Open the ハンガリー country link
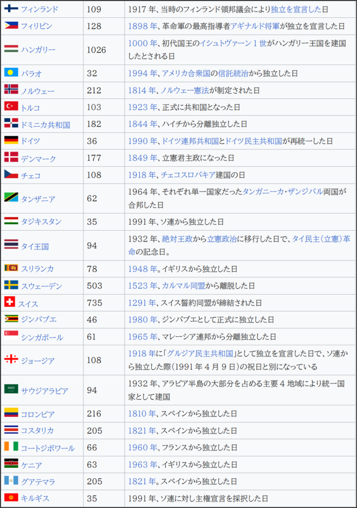The image size is (357, 508). pos(38,50)
